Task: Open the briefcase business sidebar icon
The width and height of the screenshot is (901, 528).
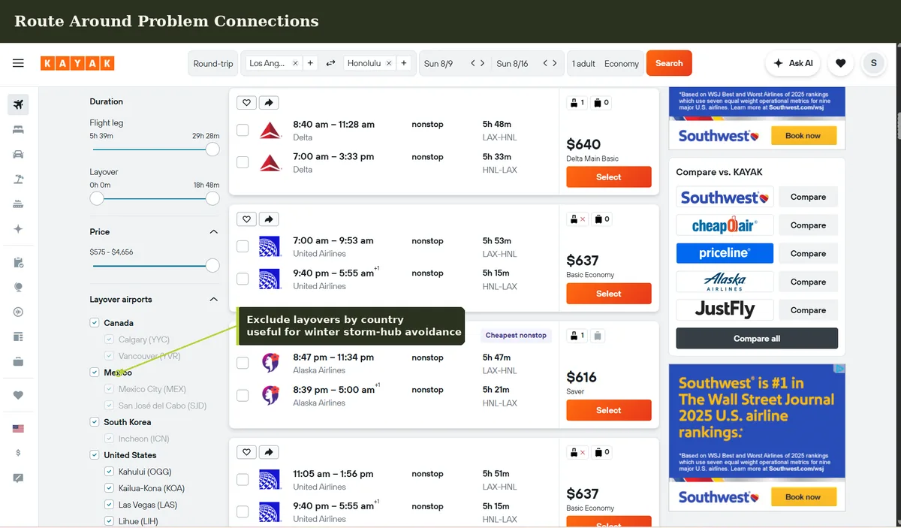Action: pyautogui.click(x=18, y=361)
